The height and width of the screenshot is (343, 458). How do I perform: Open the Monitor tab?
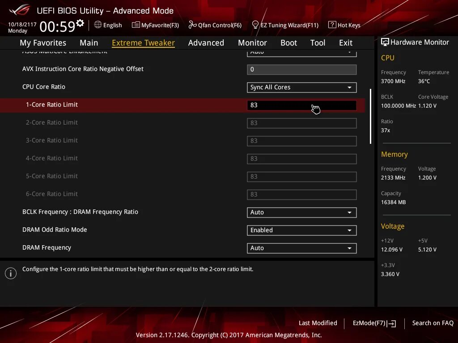tap(252, 43)
